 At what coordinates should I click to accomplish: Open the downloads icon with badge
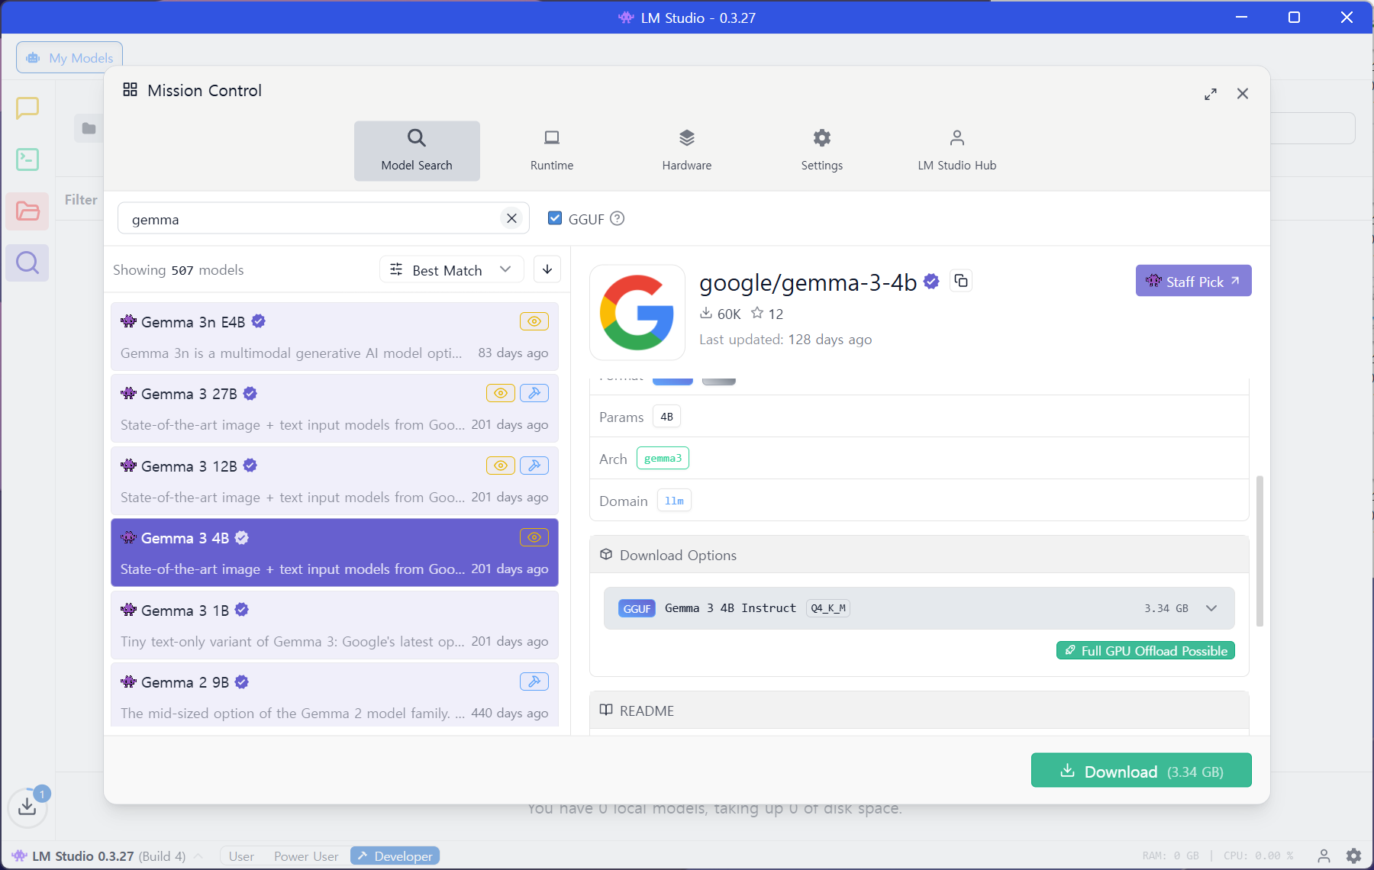(27, 806)
